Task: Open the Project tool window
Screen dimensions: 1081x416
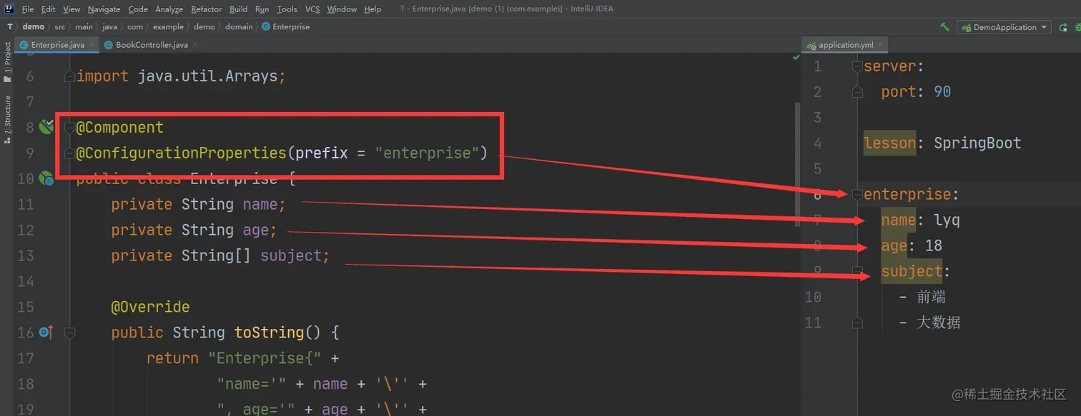Action: pyautogui.click(x=7, y=62)
